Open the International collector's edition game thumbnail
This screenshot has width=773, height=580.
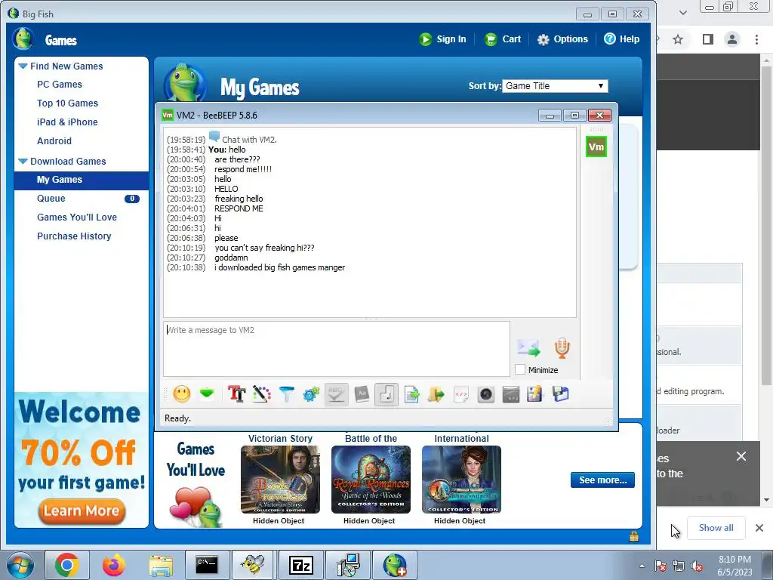click(461, 480)
